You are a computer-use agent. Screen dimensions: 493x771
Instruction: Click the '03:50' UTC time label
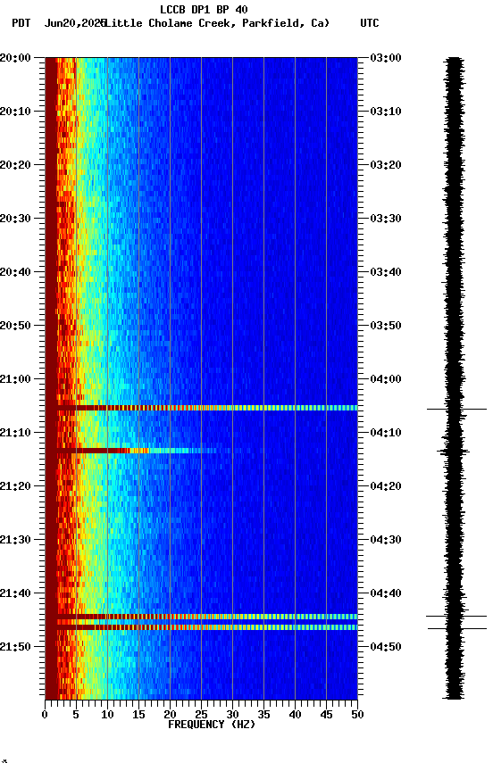(x=386, y=326)
